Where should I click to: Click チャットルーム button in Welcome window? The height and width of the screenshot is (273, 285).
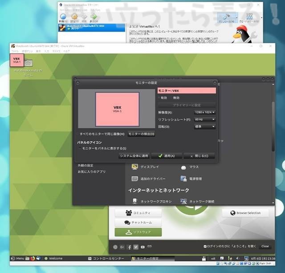pyautogui.click(x=138, y=223)
